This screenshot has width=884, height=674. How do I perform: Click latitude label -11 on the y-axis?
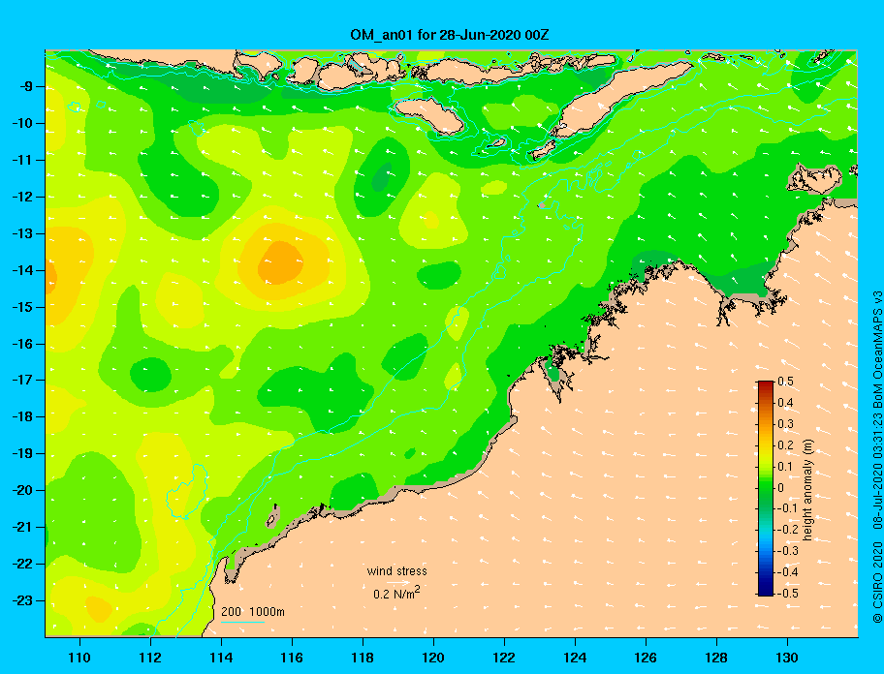tap(23, 160)
